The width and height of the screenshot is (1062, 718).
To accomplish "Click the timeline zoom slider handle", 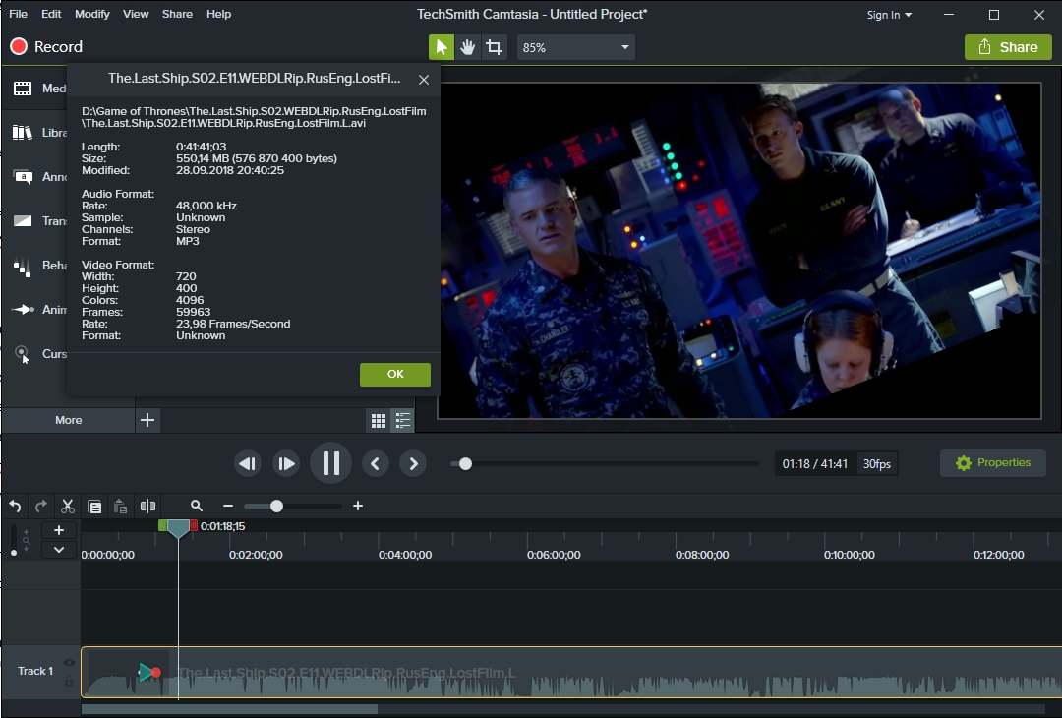I will (x=276, y=506).
